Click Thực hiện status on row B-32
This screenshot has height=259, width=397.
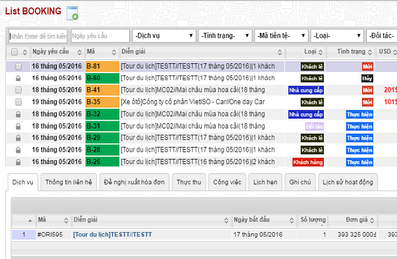pos(359,114)
